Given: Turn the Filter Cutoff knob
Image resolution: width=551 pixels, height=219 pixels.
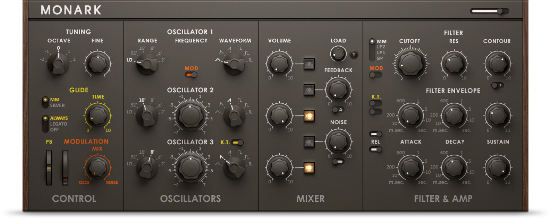Looking at the screenshot, I should pyautogui.click(x=410, y=64).
